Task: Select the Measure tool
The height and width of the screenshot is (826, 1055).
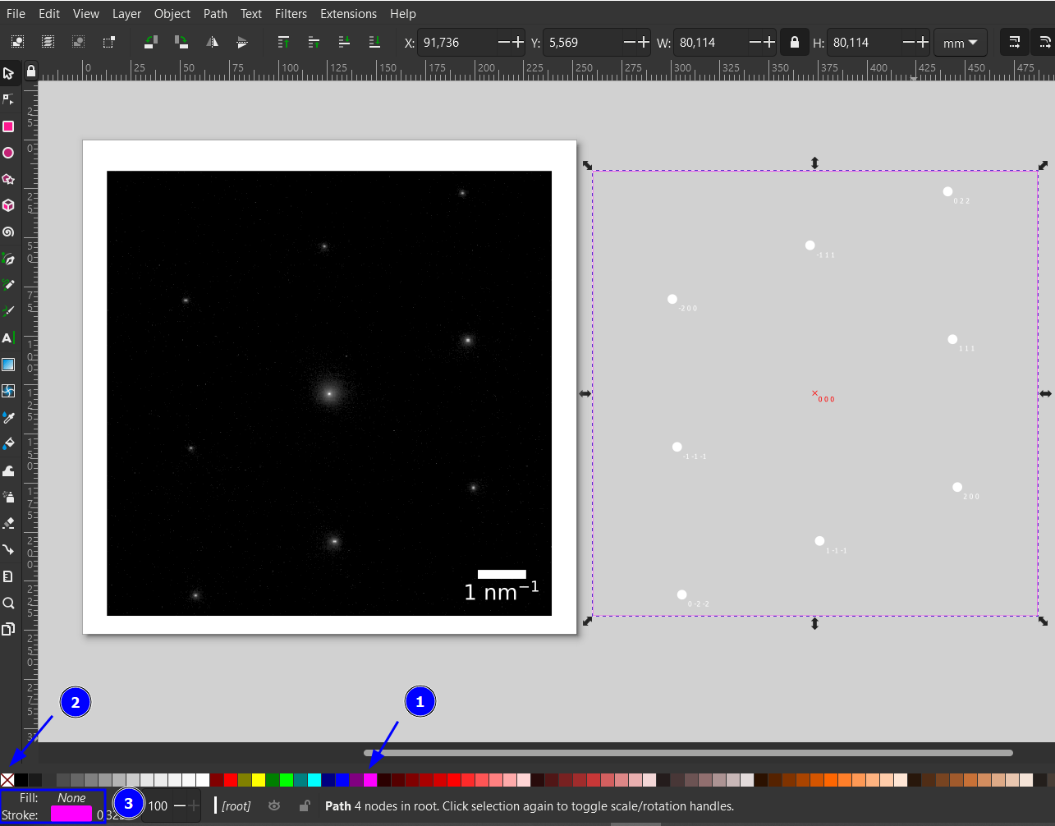Action: (8, 576)
